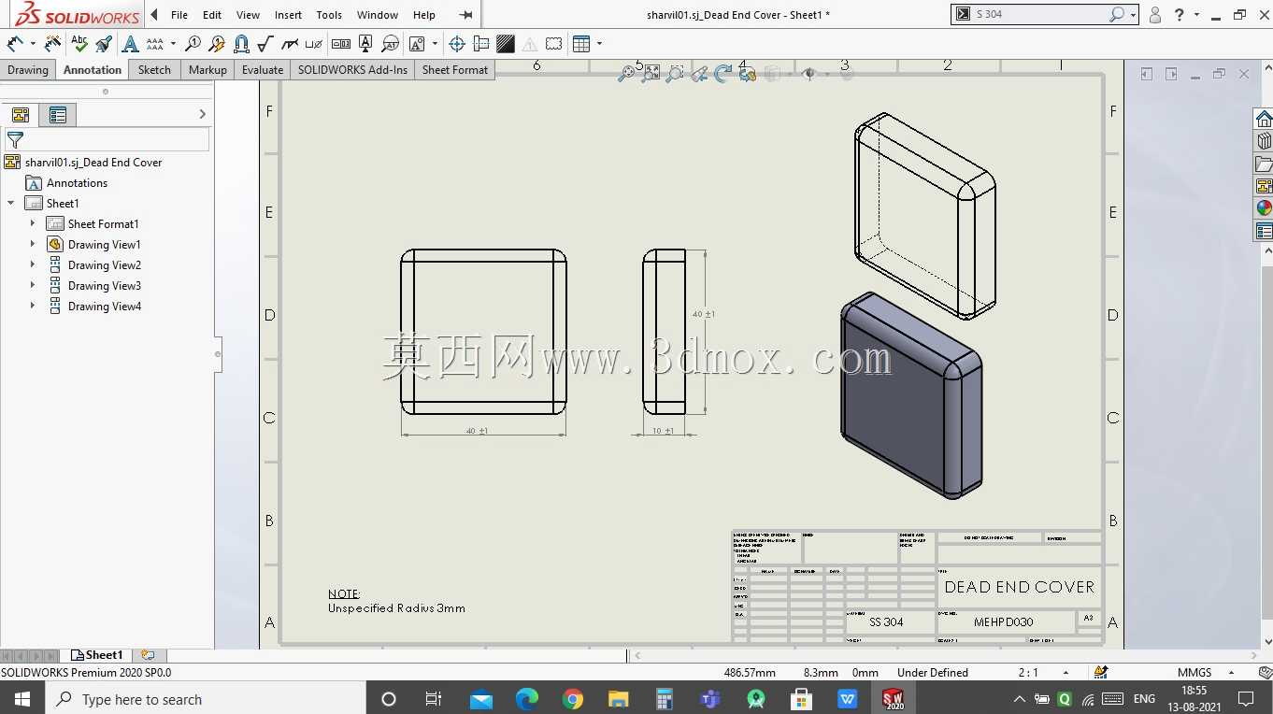This screenshot has height=714, width=1273.
Task: Open the Appearances task pane tab
Action: [1264, 208]
